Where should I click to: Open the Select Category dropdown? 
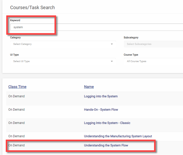pos(63,44)
